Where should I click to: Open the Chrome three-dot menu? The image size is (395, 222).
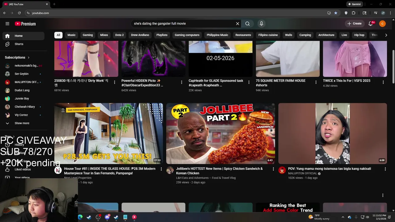(x=390, y=13)
